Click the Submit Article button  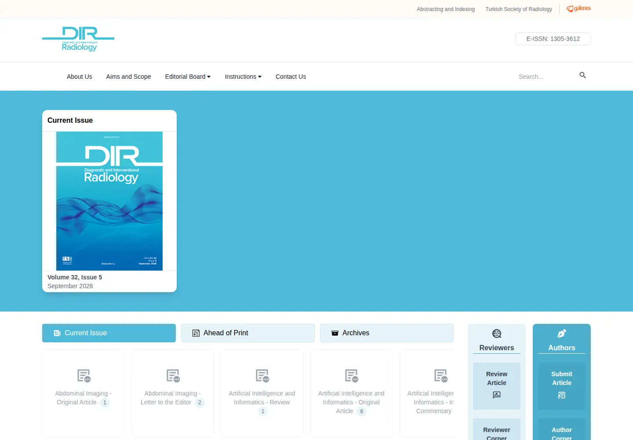coord(562,386)
